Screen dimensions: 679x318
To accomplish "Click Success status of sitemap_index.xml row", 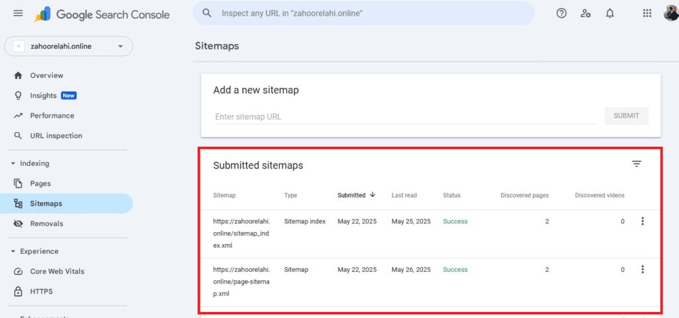I will [455, 221].
